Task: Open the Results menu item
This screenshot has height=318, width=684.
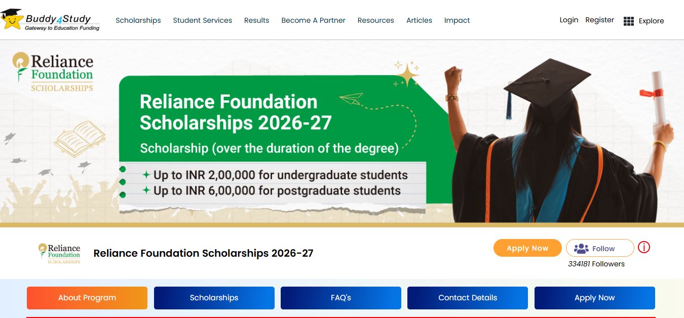Action: 256,20
